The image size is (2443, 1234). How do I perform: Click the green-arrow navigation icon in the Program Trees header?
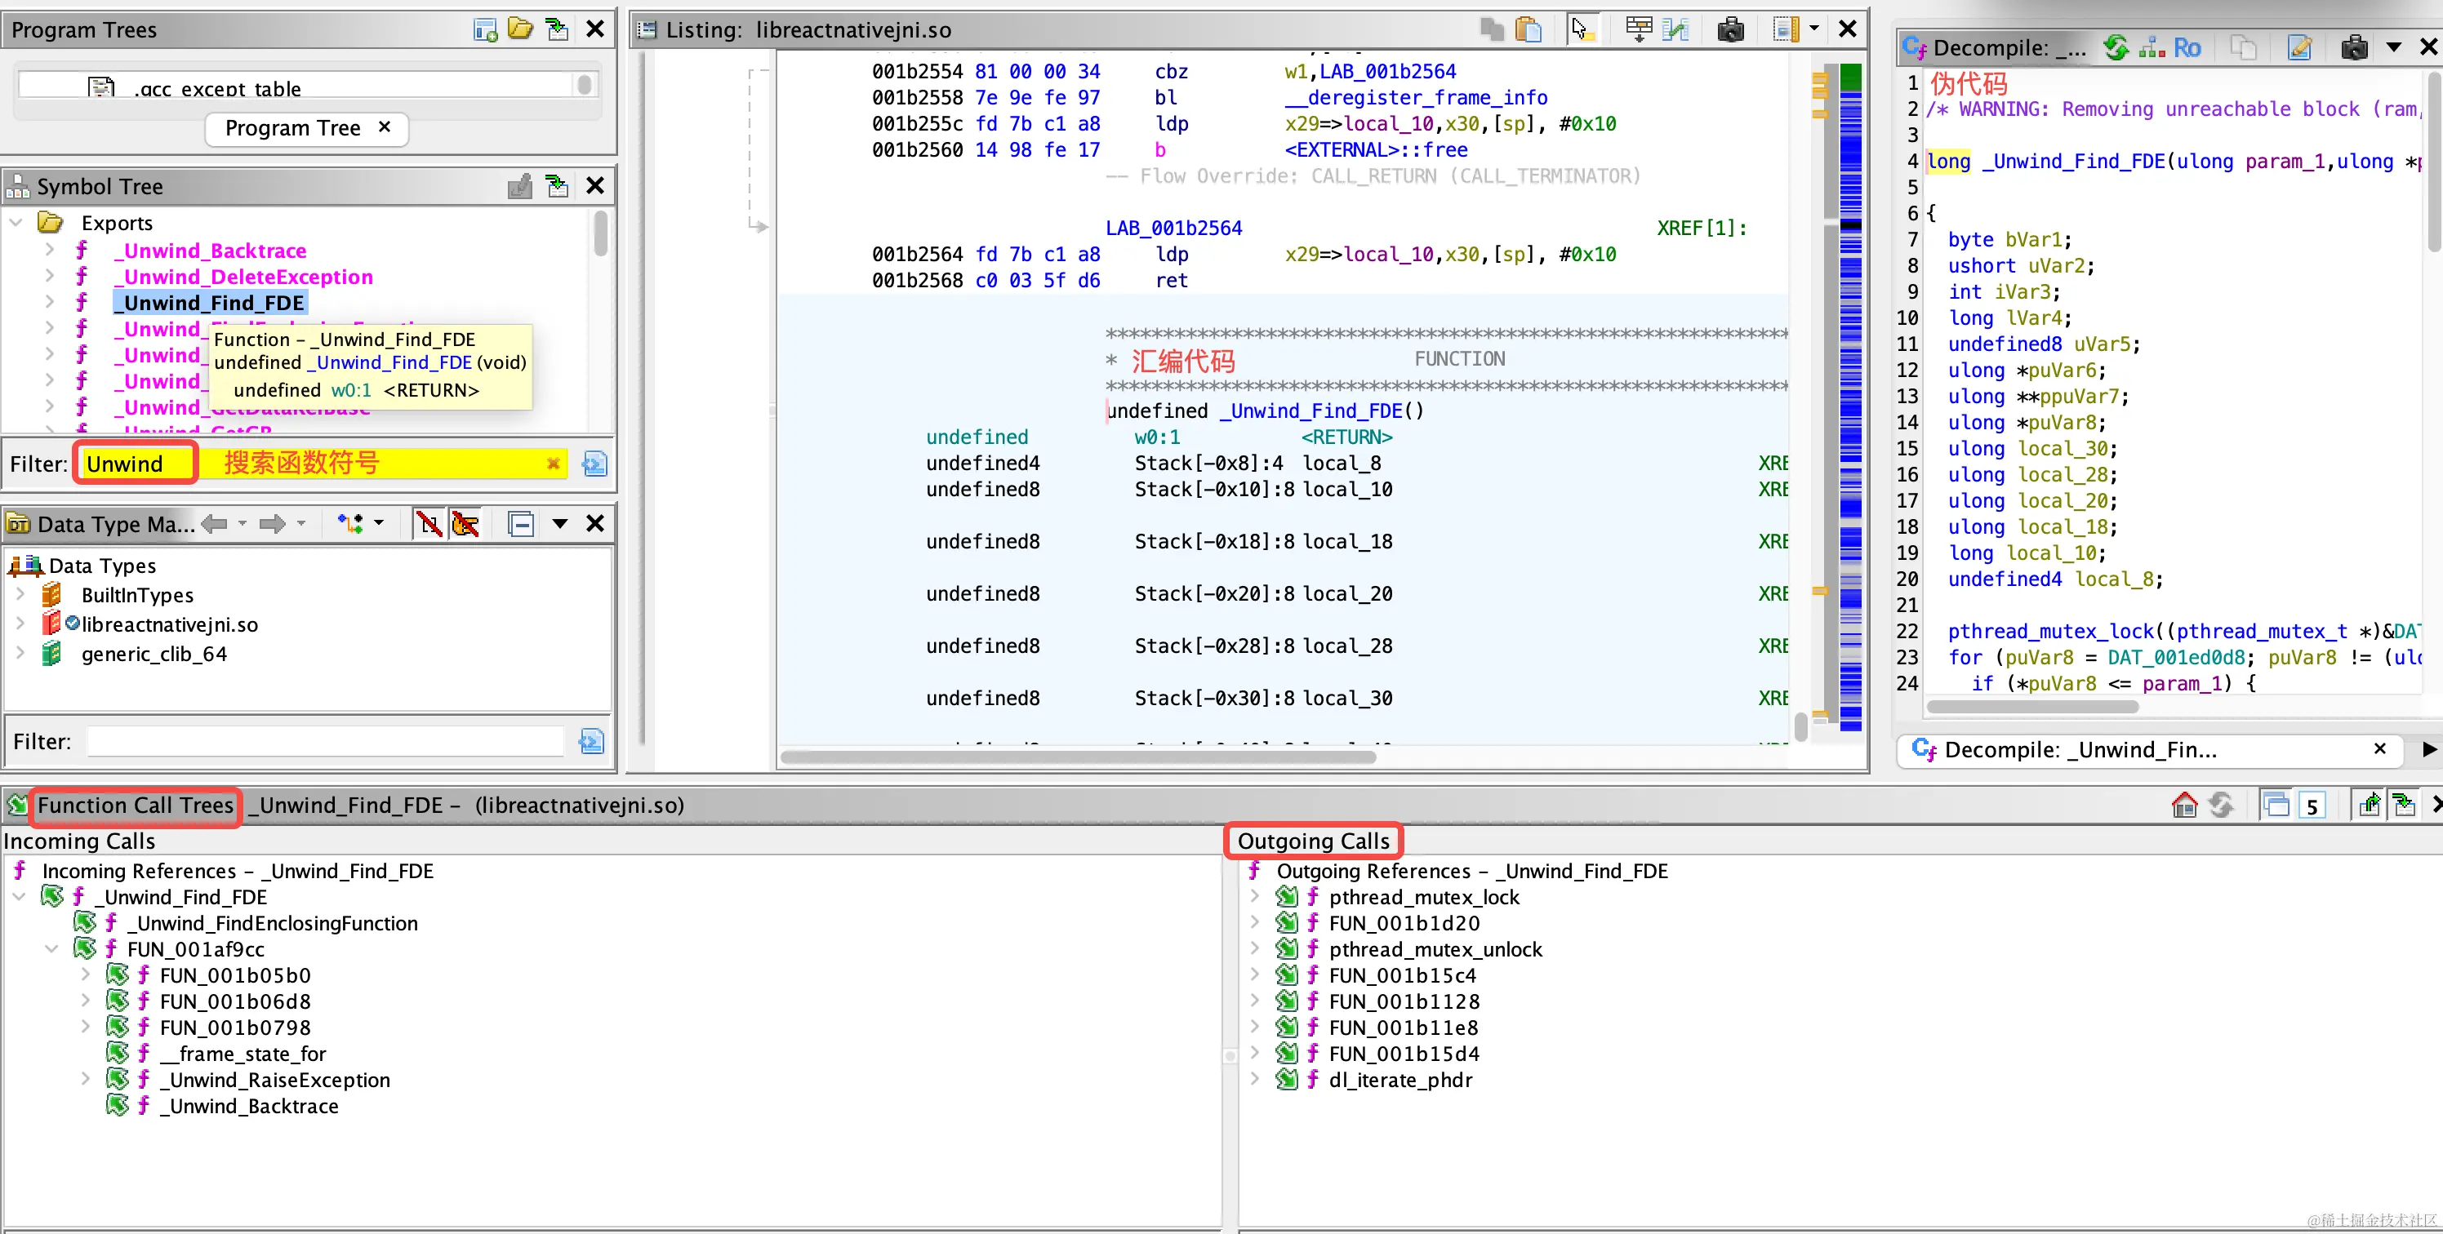tap(557, 29)
